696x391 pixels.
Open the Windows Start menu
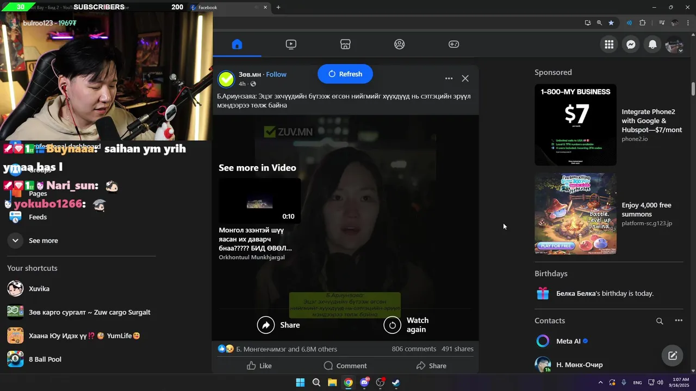(x=300, y=382)
